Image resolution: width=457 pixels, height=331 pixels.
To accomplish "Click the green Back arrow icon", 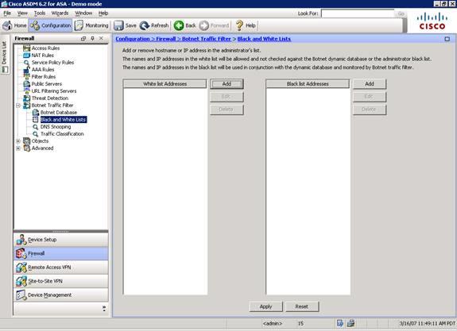I will pyautogui.click(x=179, y=25).
